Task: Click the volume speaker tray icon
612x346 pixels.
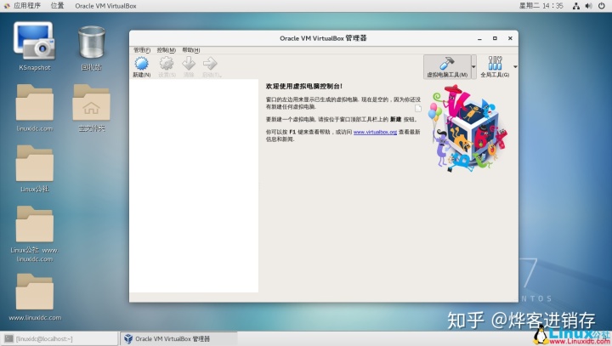Action: click(x=588, y=6)
